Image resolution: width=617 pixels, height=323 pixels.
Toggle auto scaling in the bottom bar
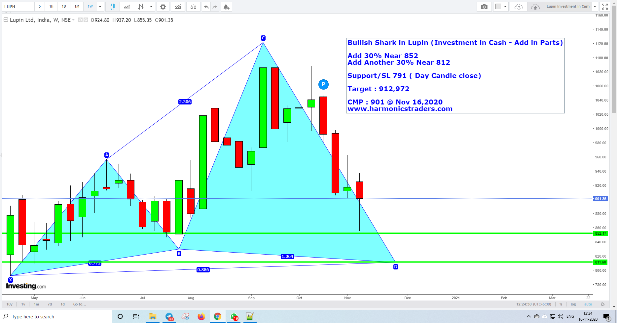[x=588, y=304]
